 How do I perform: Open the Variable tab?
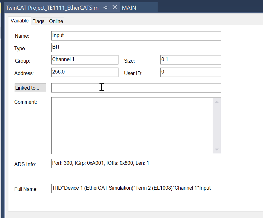(20, 21)
